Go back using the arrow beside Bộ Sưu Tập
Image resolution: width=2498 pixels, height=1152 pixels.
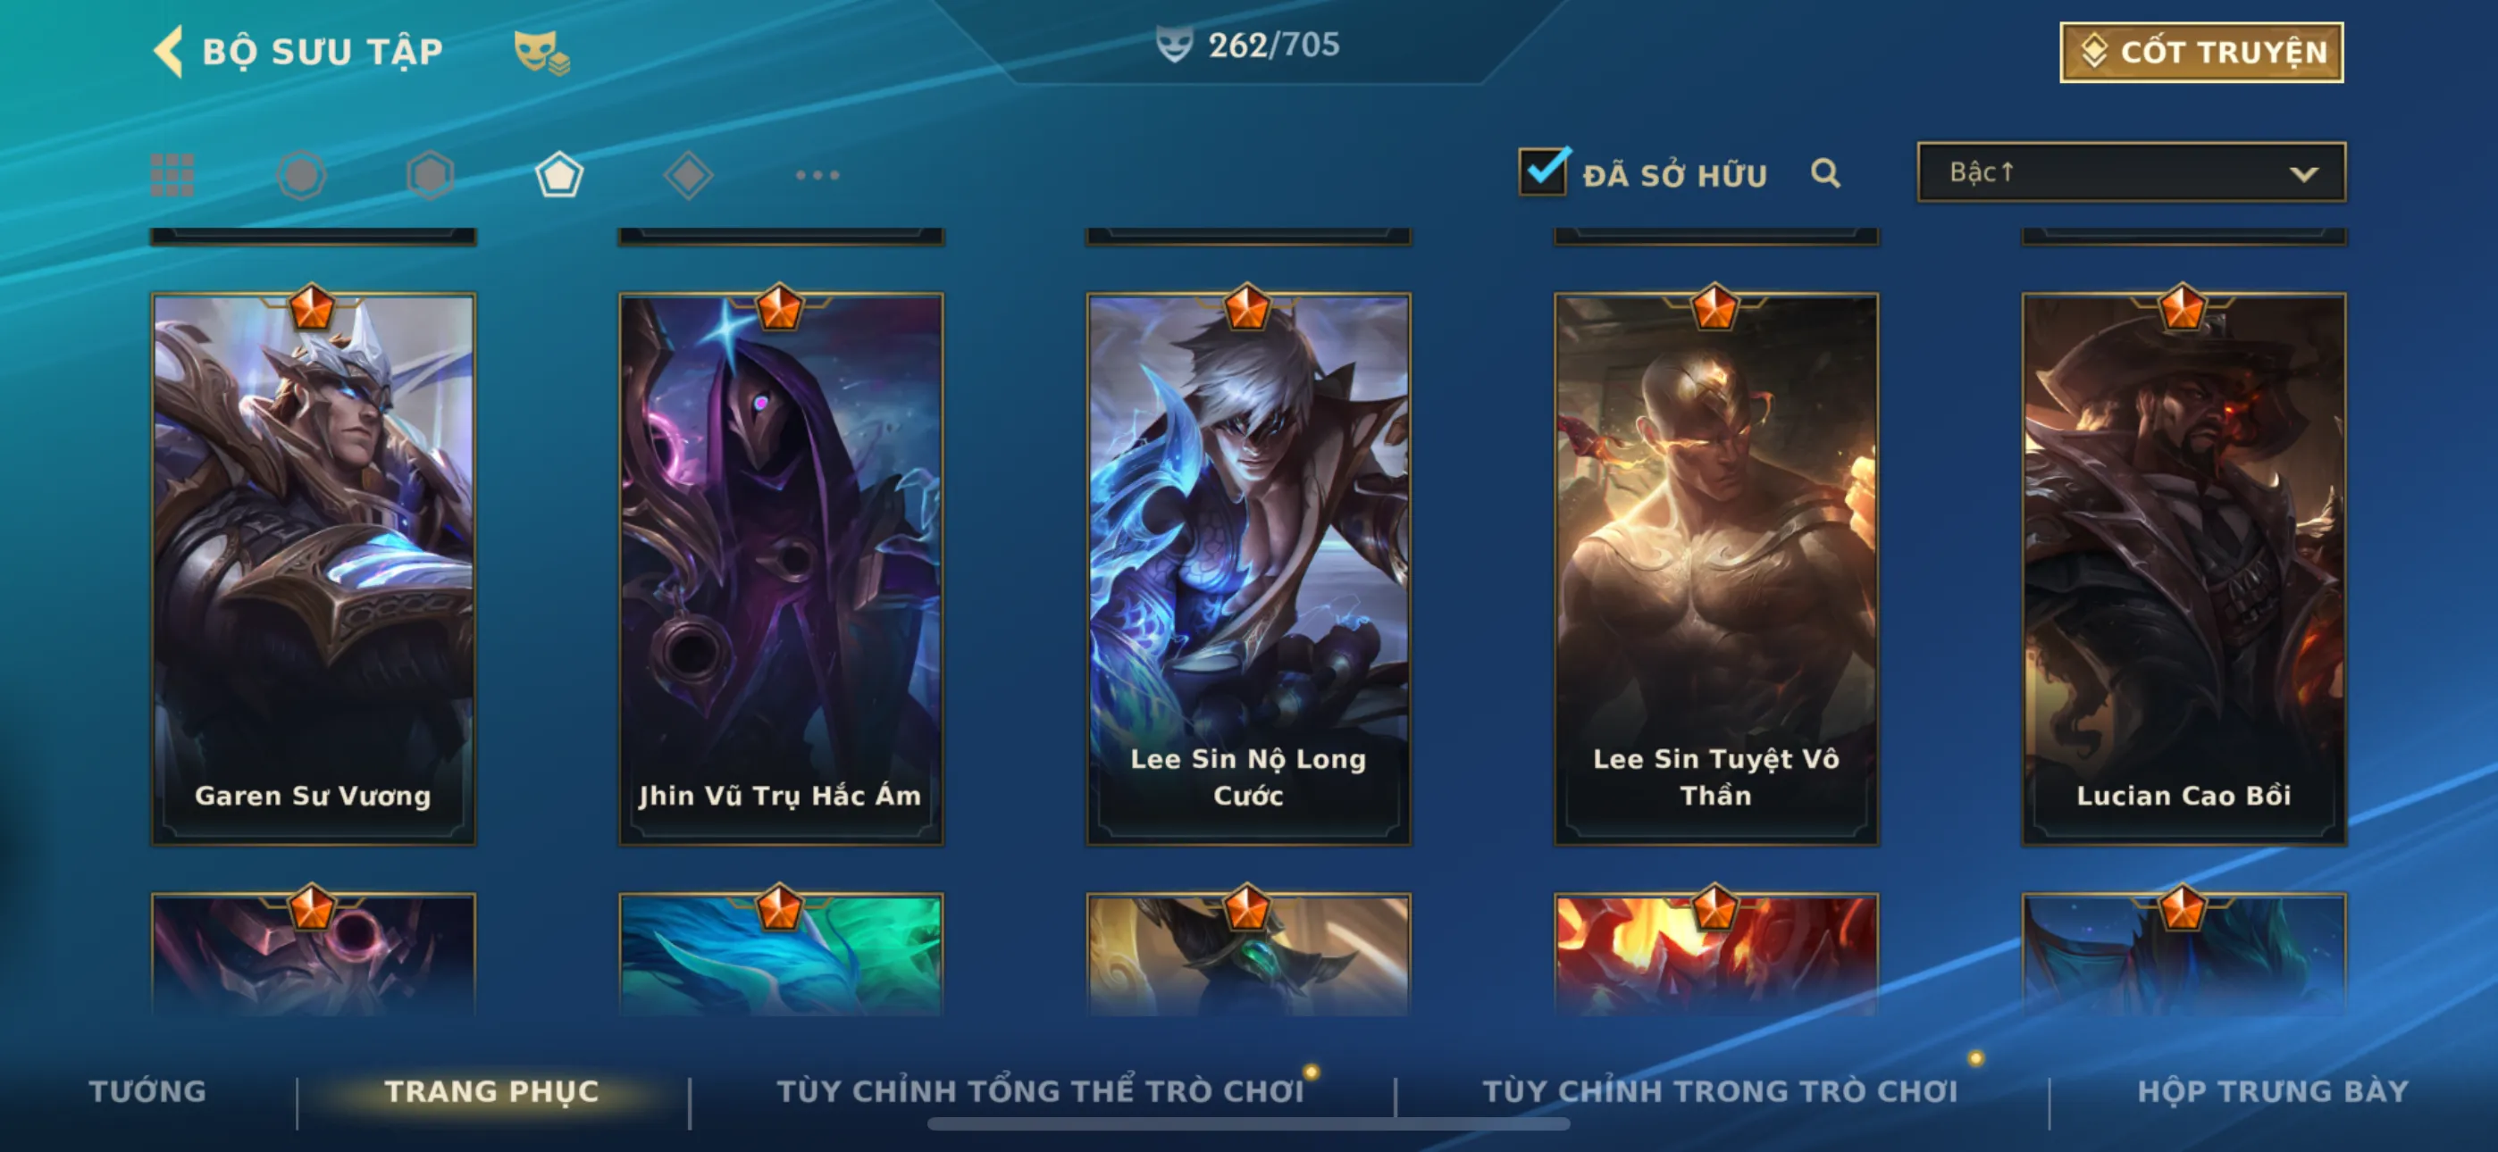coord(169,50)
